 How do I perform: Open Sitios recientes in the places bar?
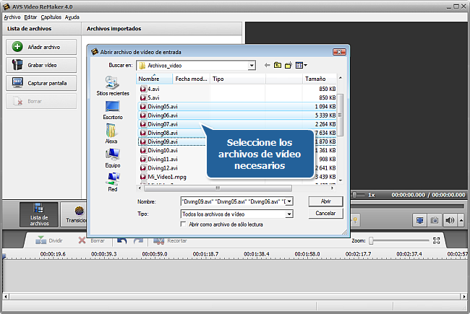tap(113, 86)
